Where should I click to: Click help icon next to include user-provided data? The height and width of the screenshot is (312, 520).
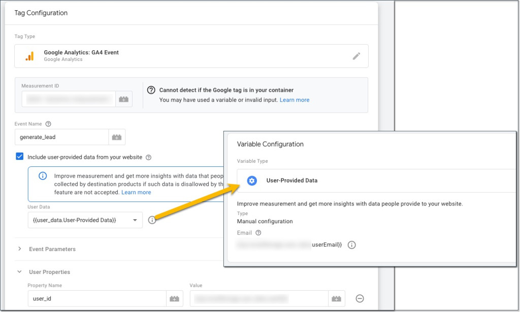point(149,157)
